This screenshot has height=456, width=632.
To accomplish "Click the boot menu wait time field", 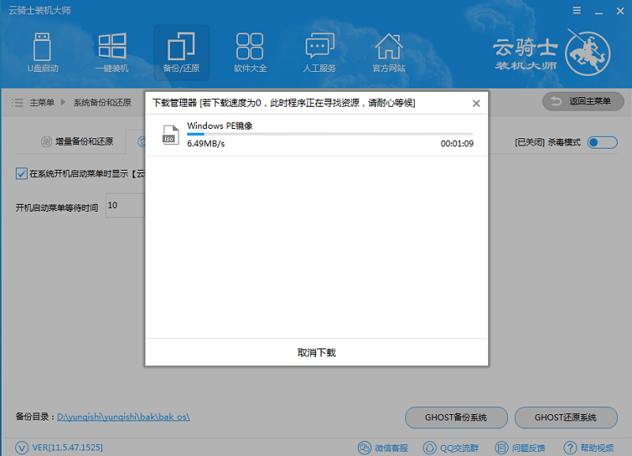I will tap(126, 205).
